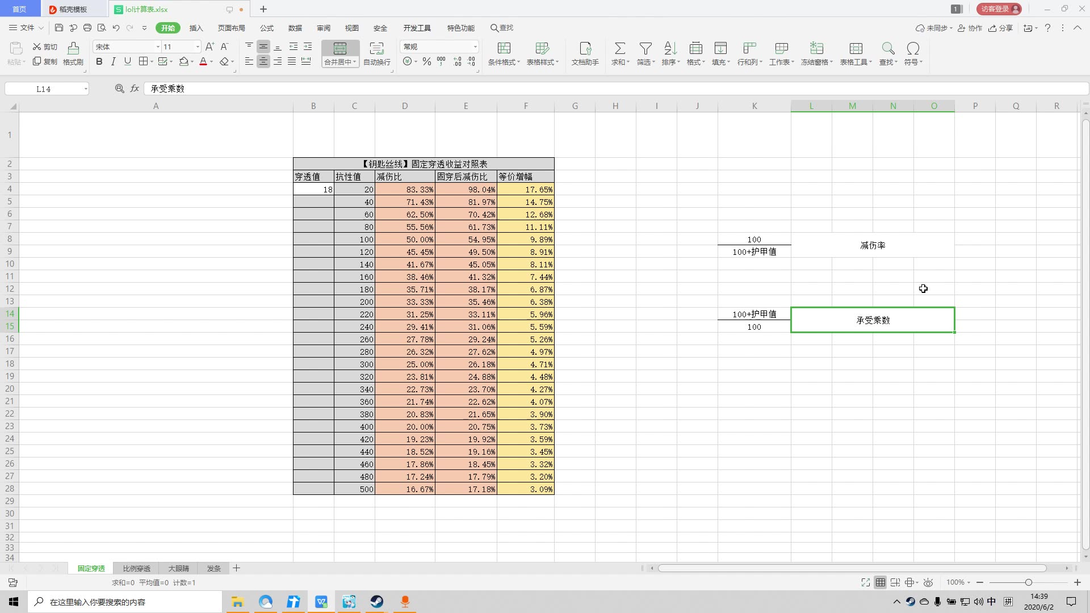Click the formula bar input field

pos(616,89)
